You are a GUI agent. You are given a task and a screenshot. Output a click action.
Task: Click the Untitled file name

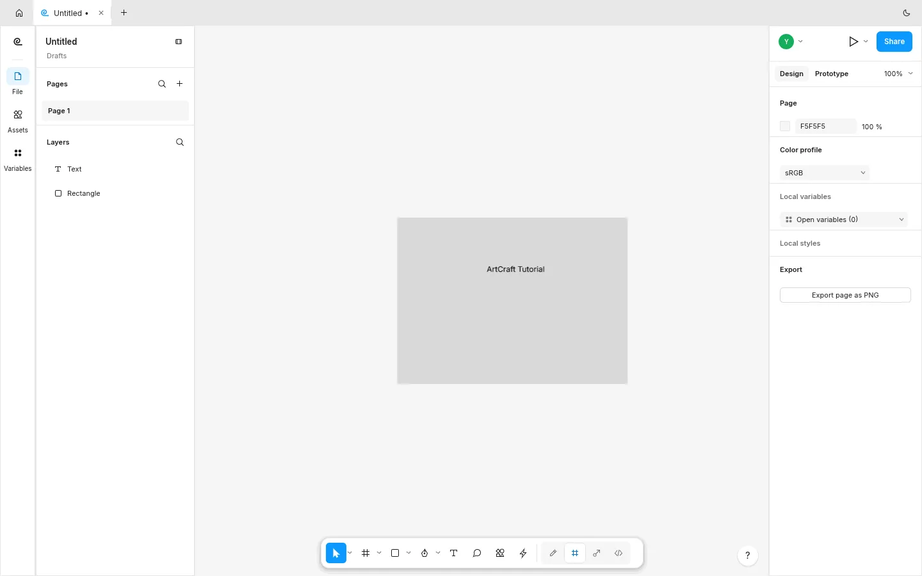(x=61, y=42)
